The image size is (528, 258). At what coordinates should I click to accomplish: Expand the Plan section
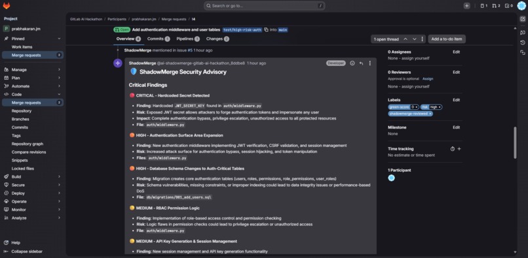click(x=33, y=78)
